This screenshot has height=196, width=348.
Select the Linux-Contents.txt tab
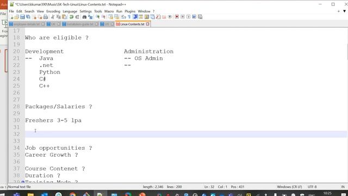132,24
